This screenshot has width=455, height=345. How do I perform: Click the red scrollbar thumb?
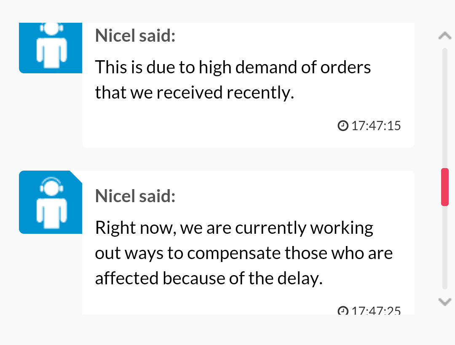[x=445, y=187]
